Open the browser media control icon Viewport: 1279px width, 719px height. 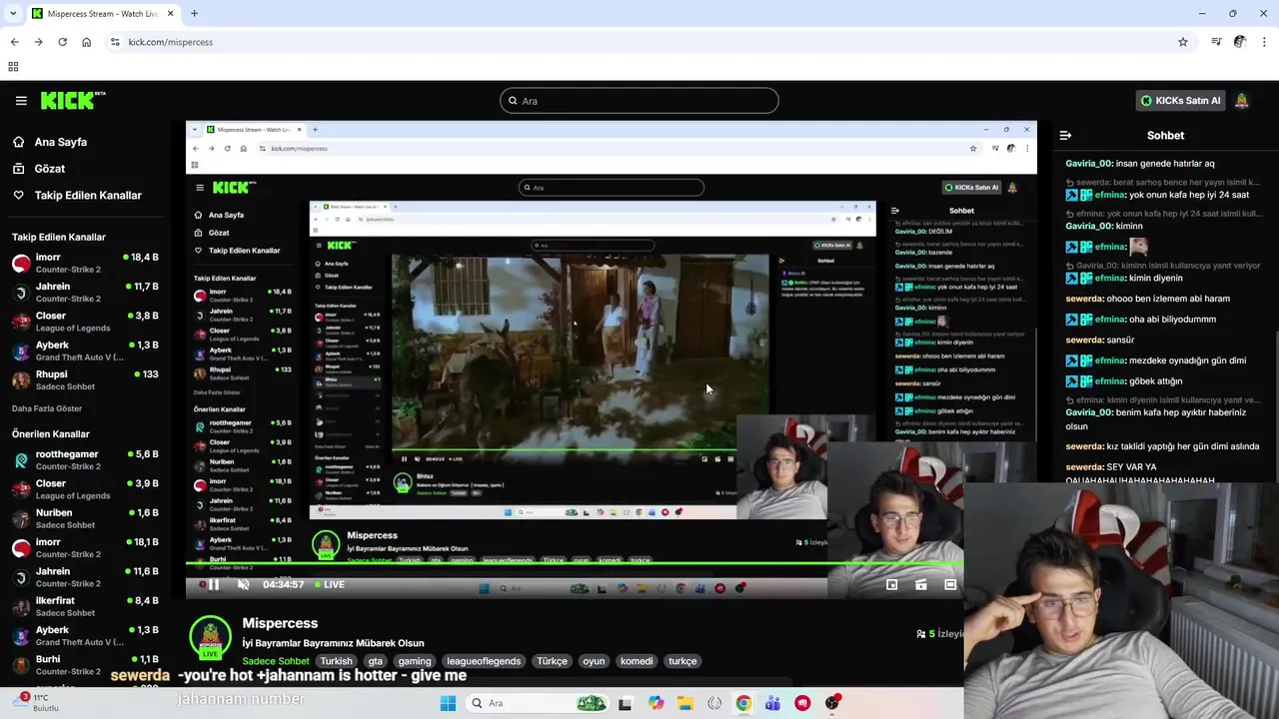click(1216, 42)
